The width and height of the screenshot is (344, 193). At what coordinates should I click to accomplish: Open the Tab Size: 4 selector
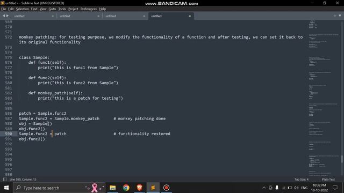click(302, 180)
